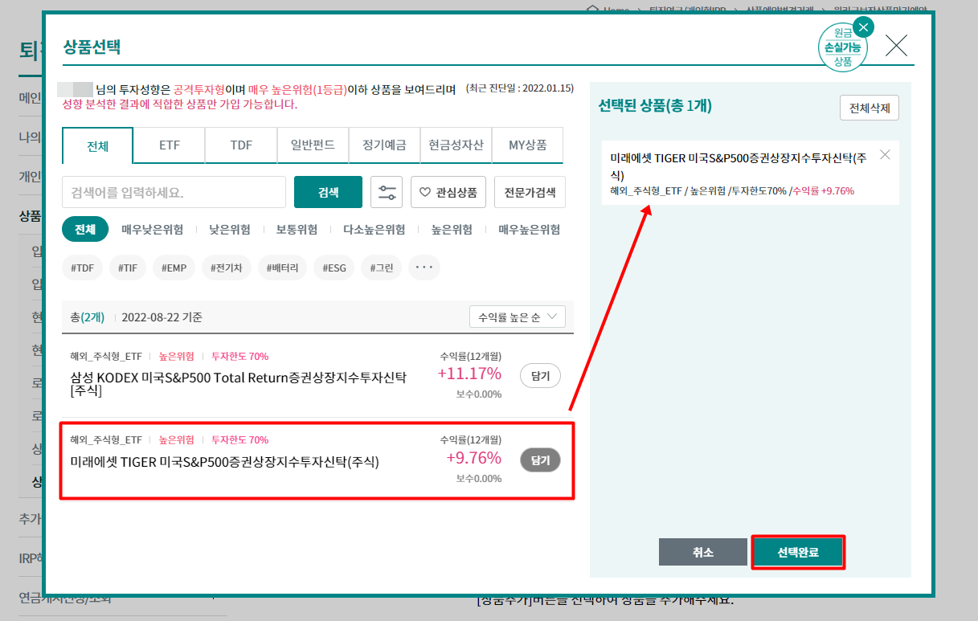Add 삼성 KODEX product with 담기
Screen dimensions: 978x621
click(x=540, y=375)
